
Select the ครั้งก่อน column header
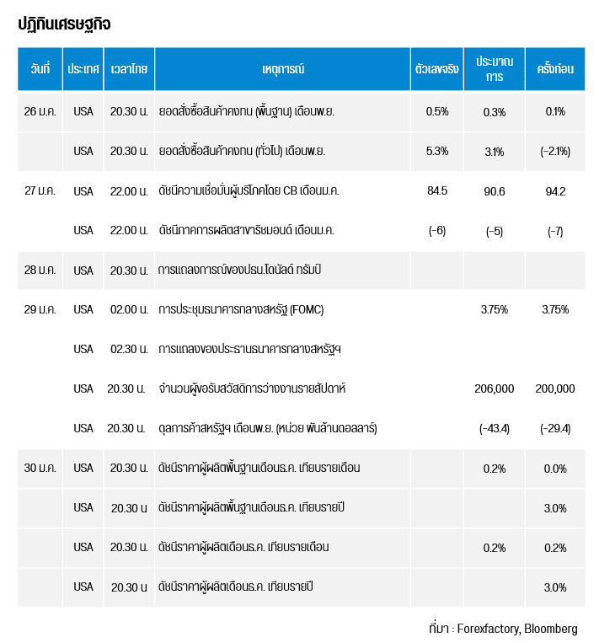[555, 69]
